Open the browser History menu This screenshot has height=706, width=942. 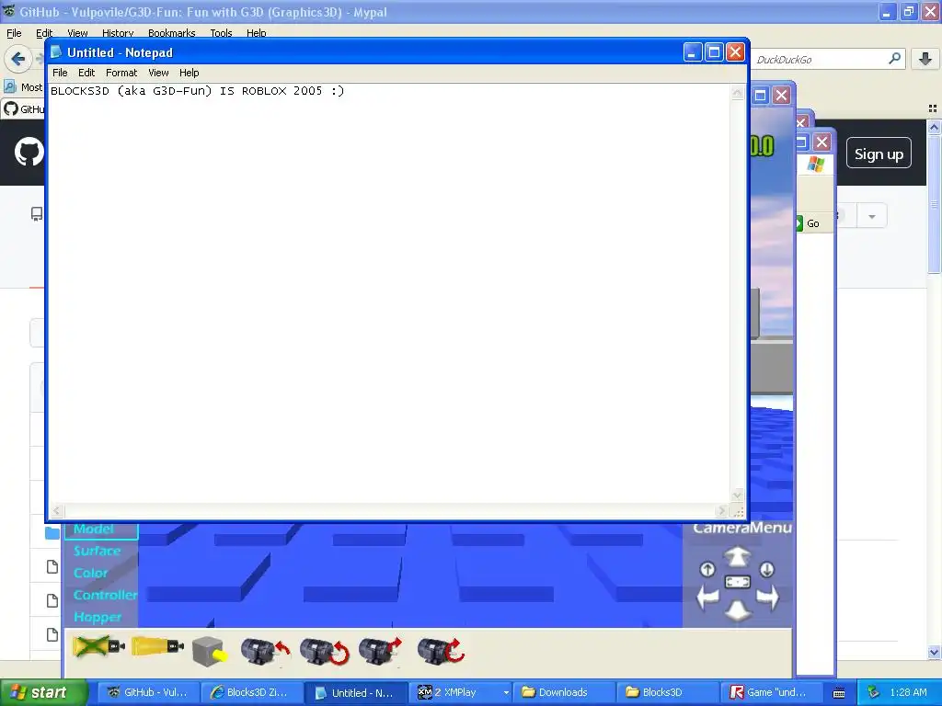pos(118,33)
